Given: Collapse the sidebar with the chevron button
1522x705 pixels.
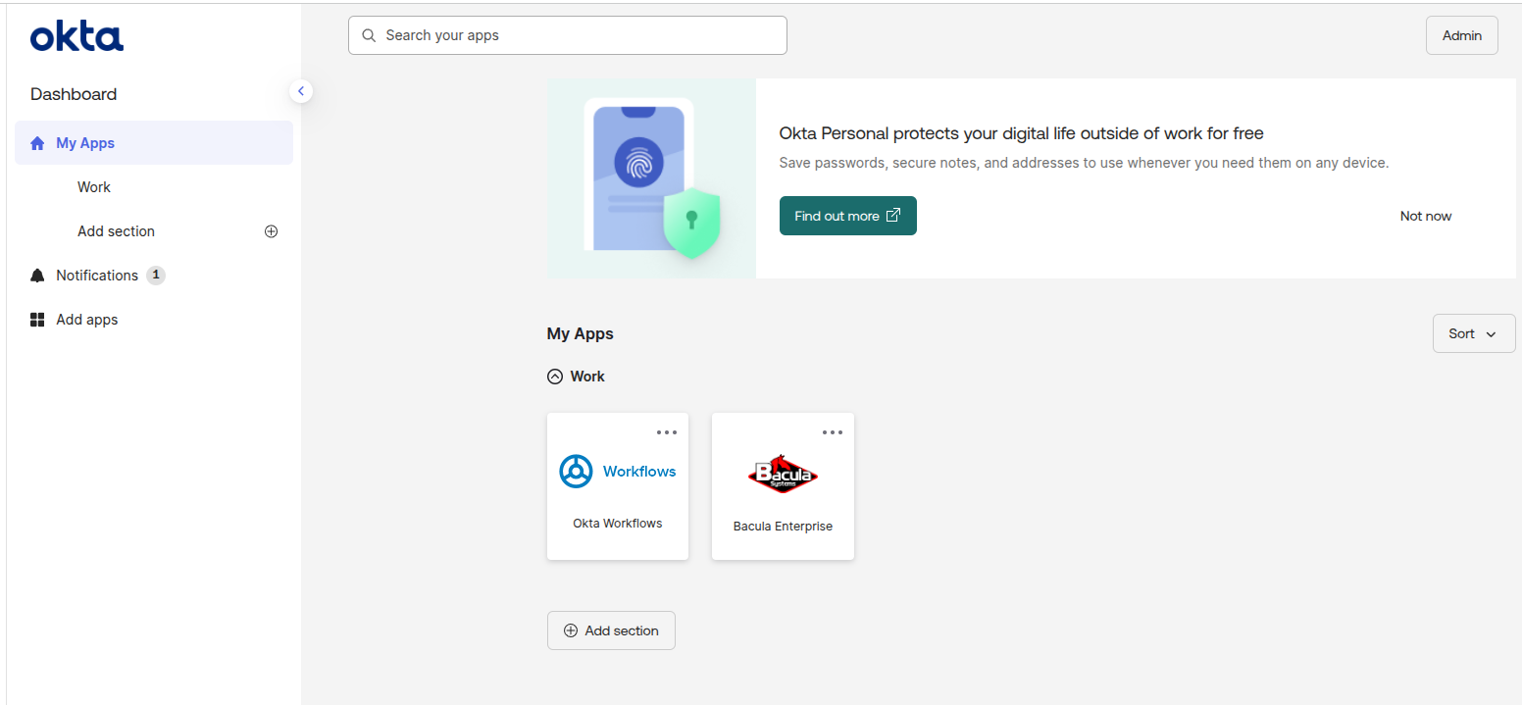Looking at the screenshot, I should coord(301,91).
